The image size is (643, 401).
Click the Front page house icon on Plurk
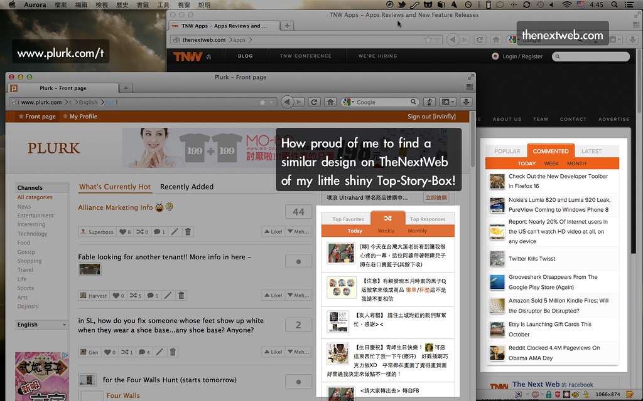[x=20, y=116]
